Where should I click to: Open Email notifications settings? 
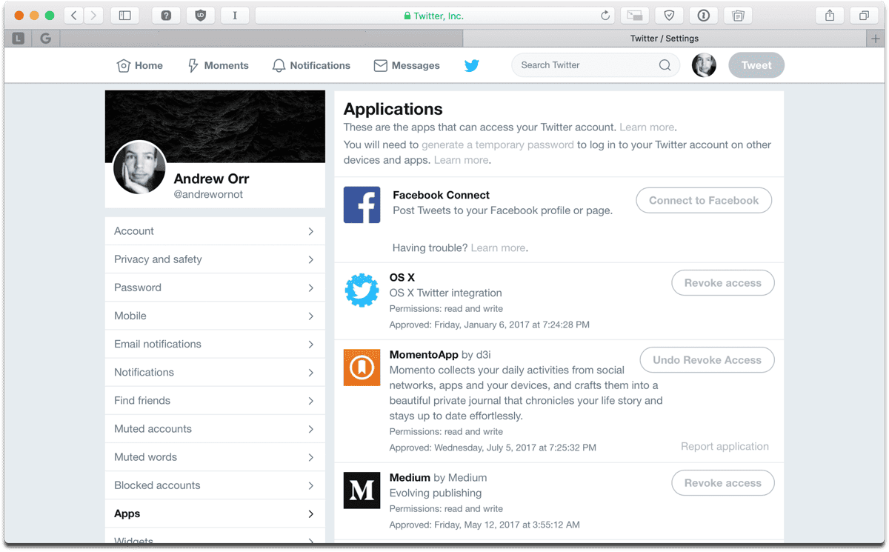(215, 344)
